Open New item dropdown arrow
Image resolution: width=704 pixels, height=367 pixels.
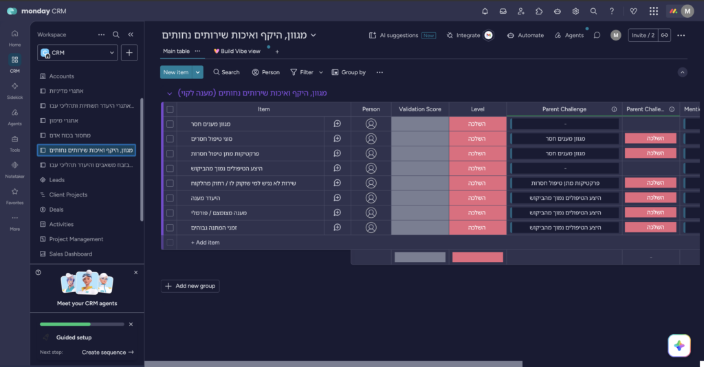coord(197,72)
